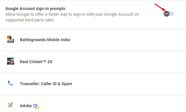This screenshot has width=186, height=112.
Task: Click the dark knob of the sign-in toggle
Action: [x=167, y=14]
